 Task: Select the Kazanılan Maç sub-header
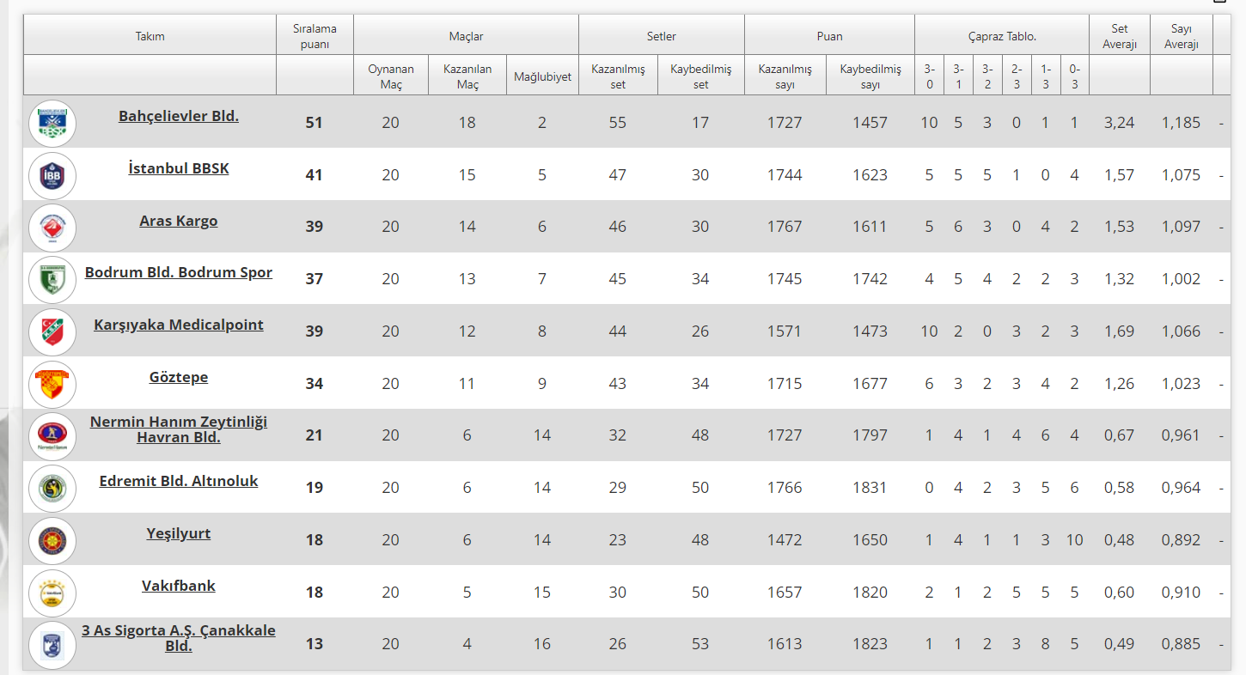[467, 76]
